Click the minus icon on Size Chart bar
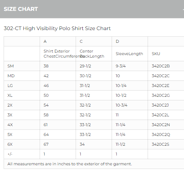This screenshot has width=184, height=170. tap(183, 9)
